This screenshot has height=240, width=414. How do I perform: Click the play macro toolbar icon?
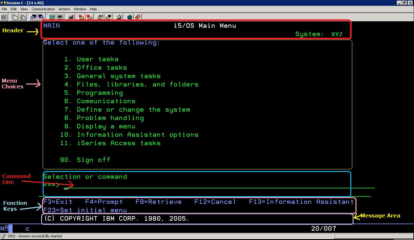100,17
